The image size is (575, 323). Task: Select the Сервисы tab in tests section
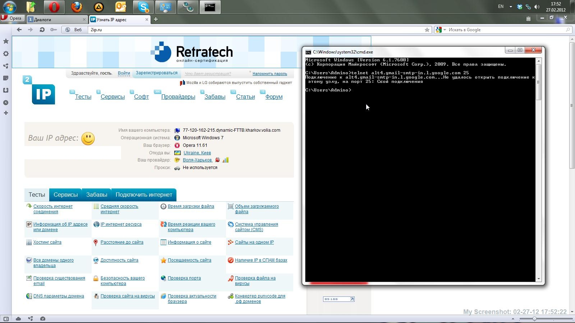(x=66, y=195)
